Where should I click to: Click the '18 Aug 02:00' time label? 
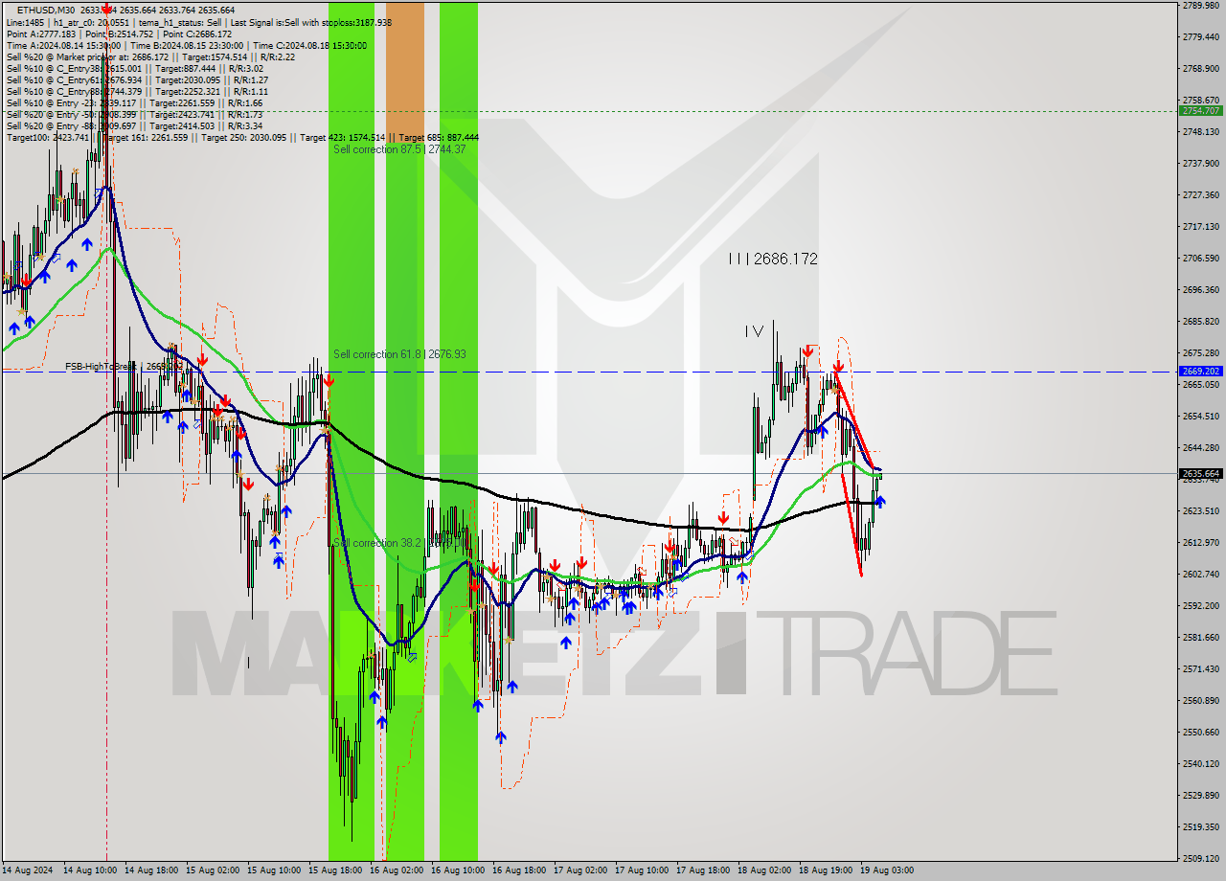[764, 870]
